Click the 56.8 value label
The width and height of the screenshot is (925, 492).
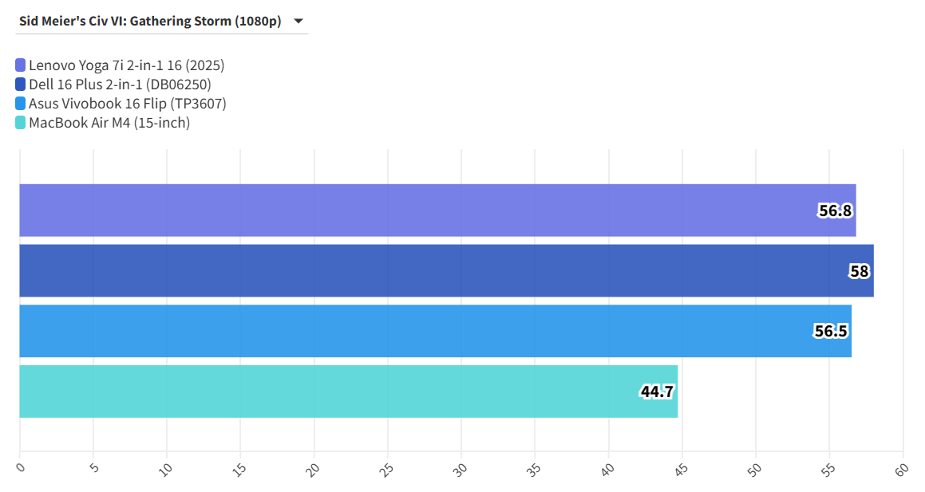836,211
